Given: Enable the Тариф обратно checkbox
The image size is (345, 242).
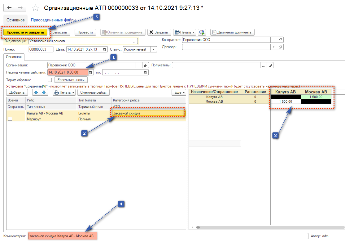Looking at the screenshot, I should point(50,80).
